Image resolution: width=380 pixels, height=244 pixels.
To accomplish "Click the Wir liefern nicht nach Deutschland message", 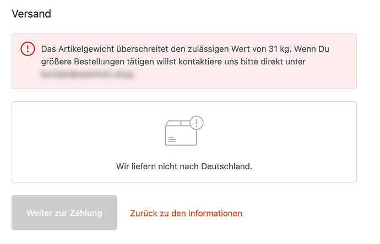I will tap(184, 166).
